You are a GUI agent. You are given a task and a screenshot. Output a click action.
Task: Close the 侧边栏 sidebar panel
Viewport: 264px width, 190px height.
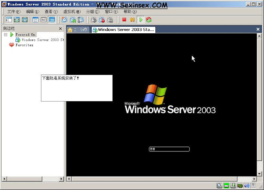pos(60,29)
